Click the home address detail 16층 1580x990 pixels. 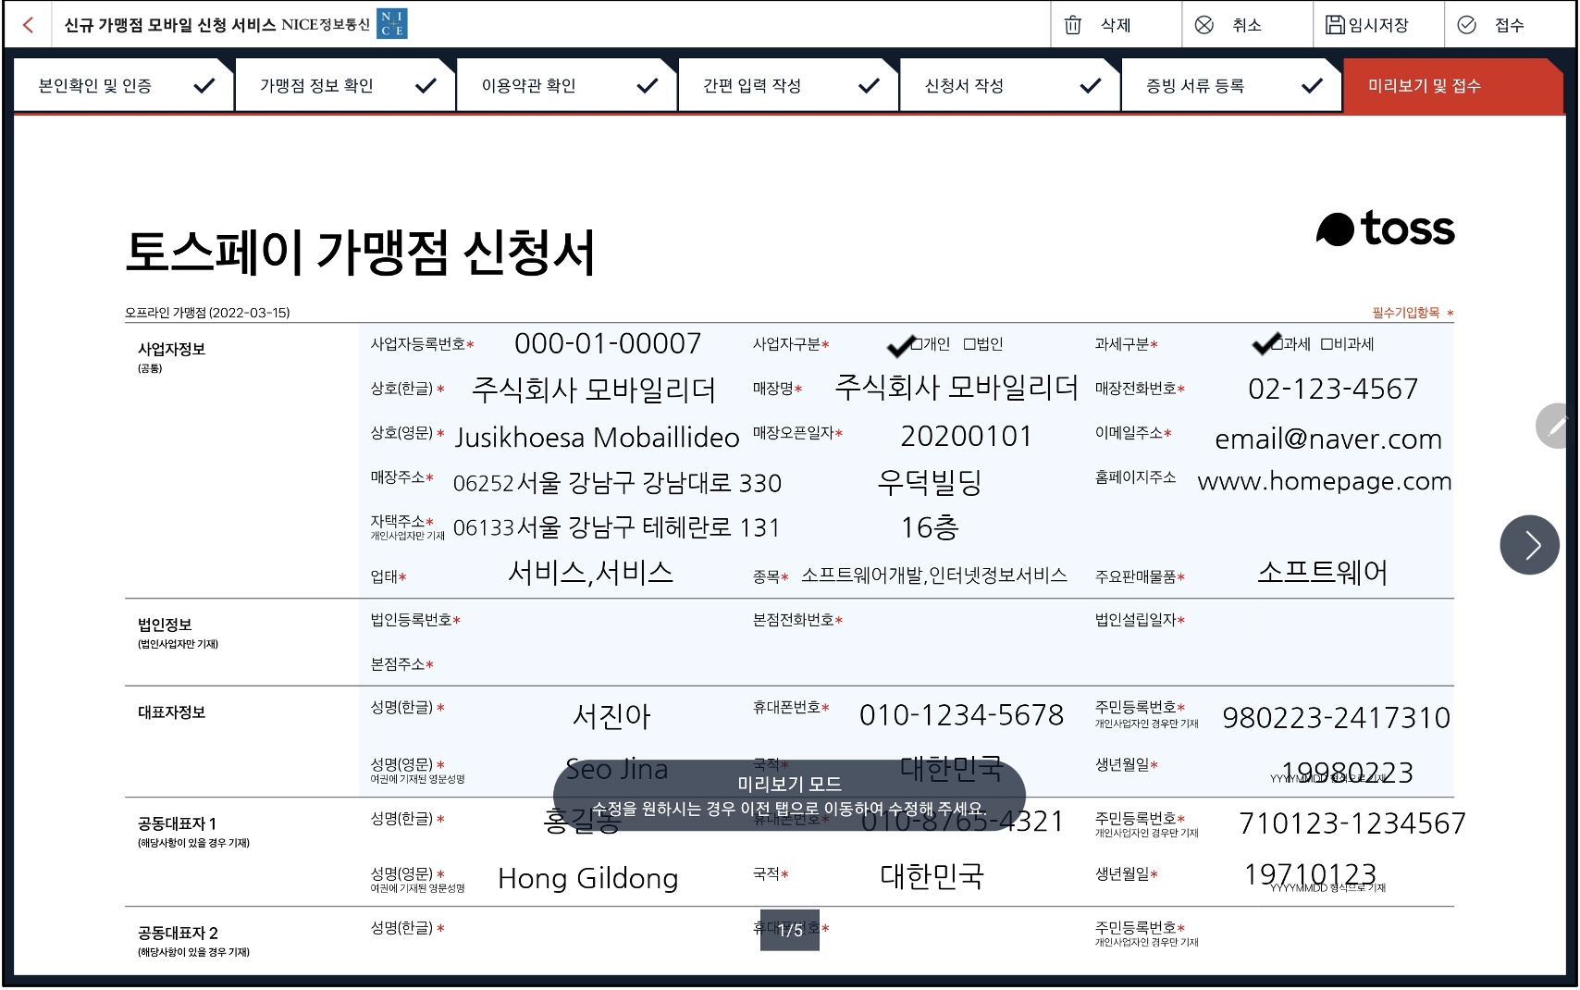click(x=930, y=527)
